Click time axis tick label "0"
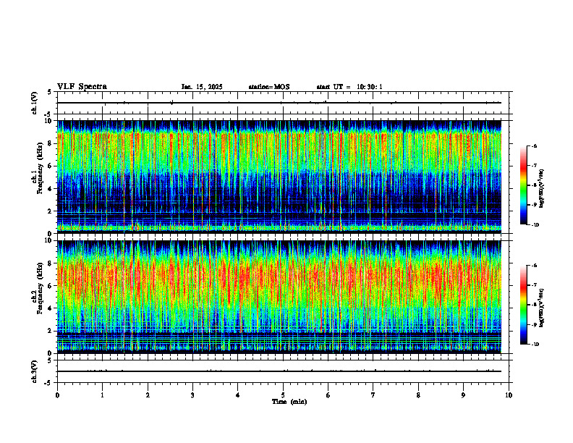Image resolution: width=573 pixels, height=443 pixels. click(57, 395)
